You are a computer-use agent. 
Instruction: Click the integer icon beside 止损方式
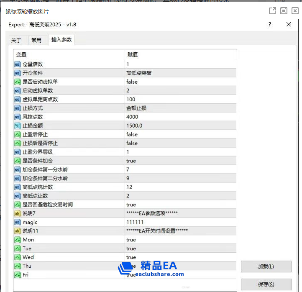(x=17, y=108)
